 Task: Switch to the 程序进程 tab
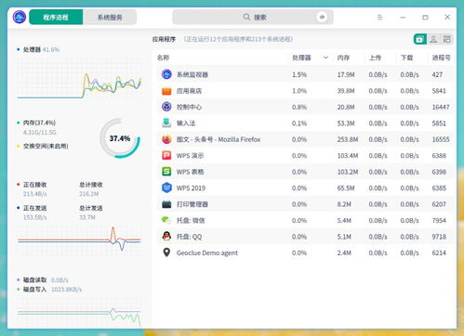(x=56, y=17)
